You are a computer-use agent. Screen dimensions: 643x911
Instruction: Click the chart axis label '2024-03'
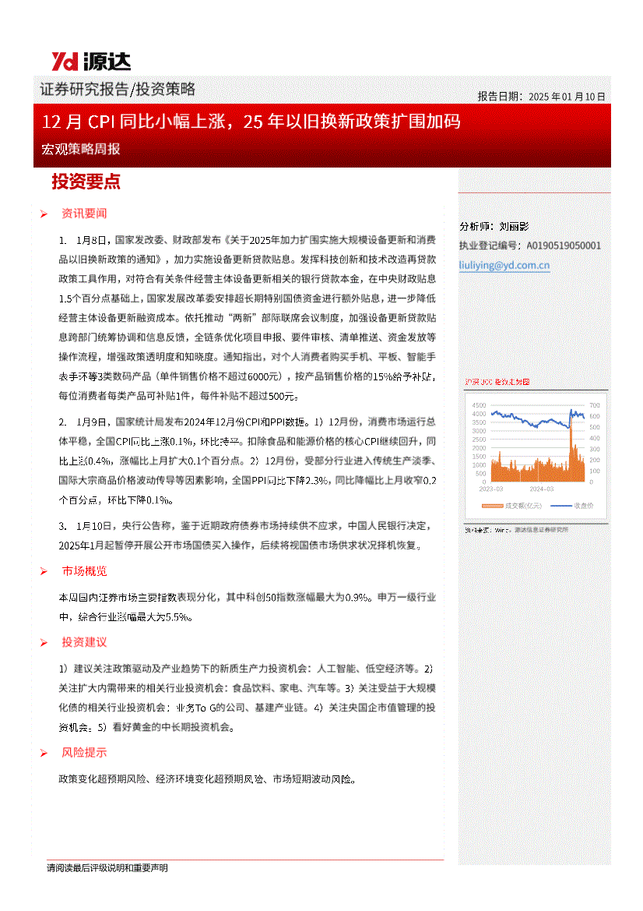pyautogui.click(x=542, y=489)
